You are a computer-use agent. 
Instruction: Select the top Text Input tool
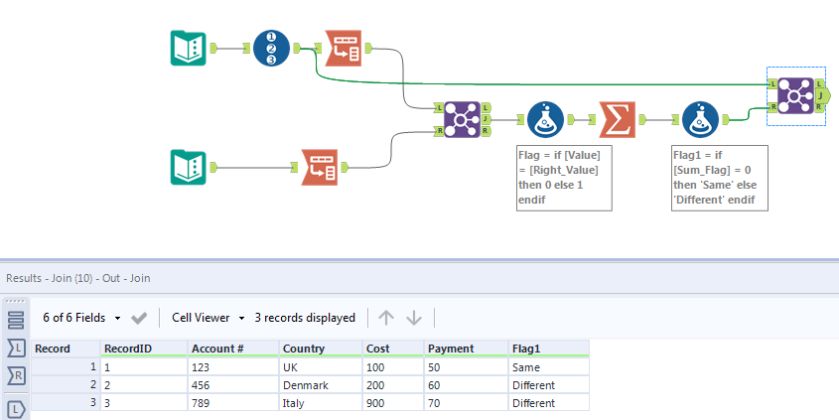(x=189, y=49)
